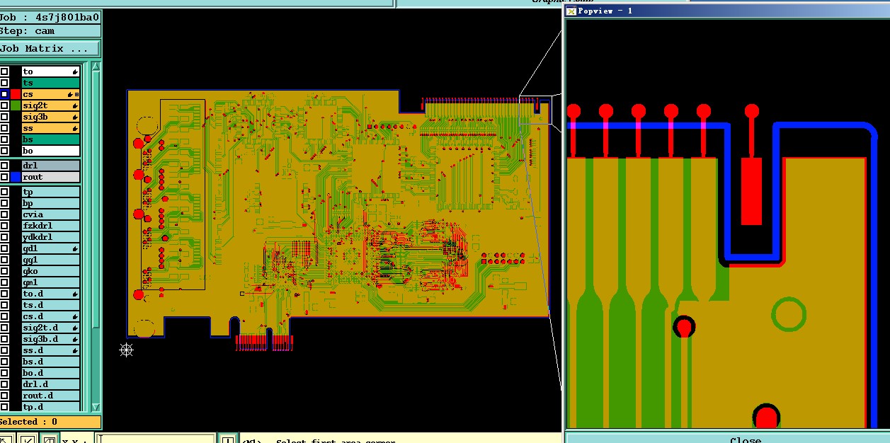Select layer row rout.d

50,396
